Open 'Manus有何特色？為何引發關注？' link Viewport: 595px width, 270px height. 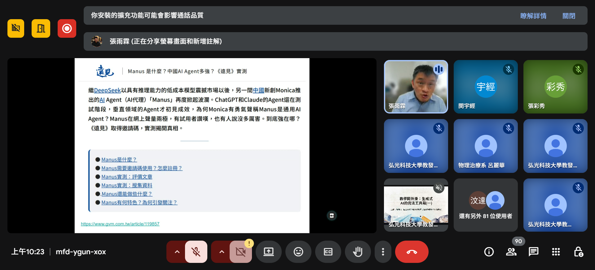tap(139, 203)
